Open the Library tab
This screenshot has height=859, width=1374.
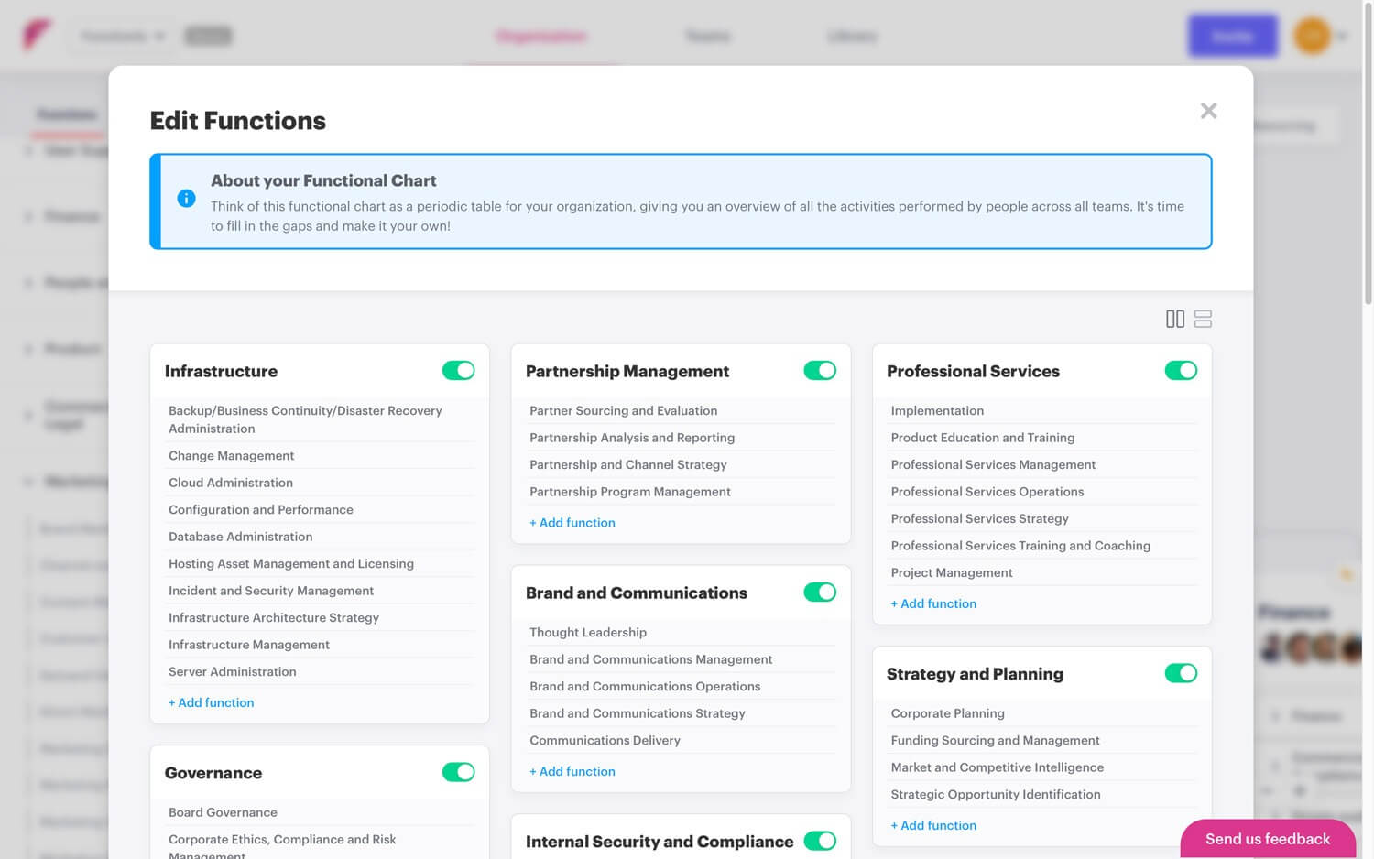click(x=852, y=36)
